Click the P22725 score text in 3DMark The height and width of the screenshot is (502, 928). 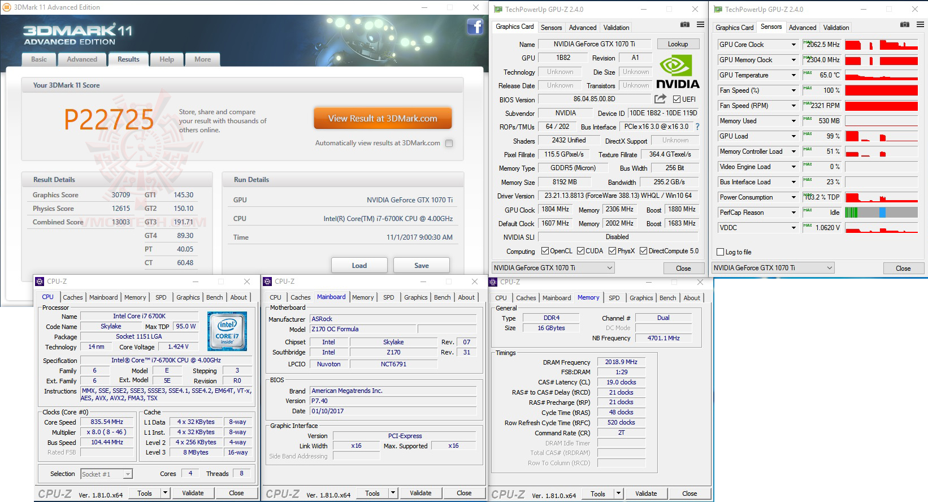click(109, 119)
